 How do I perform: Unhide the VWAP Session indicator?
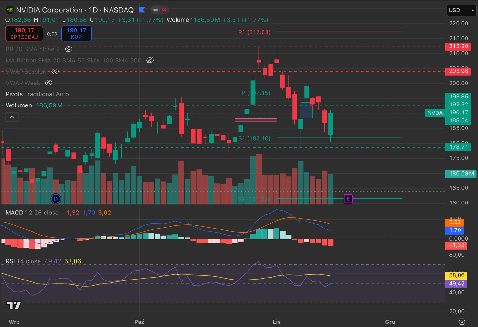[x=55, y=71]
